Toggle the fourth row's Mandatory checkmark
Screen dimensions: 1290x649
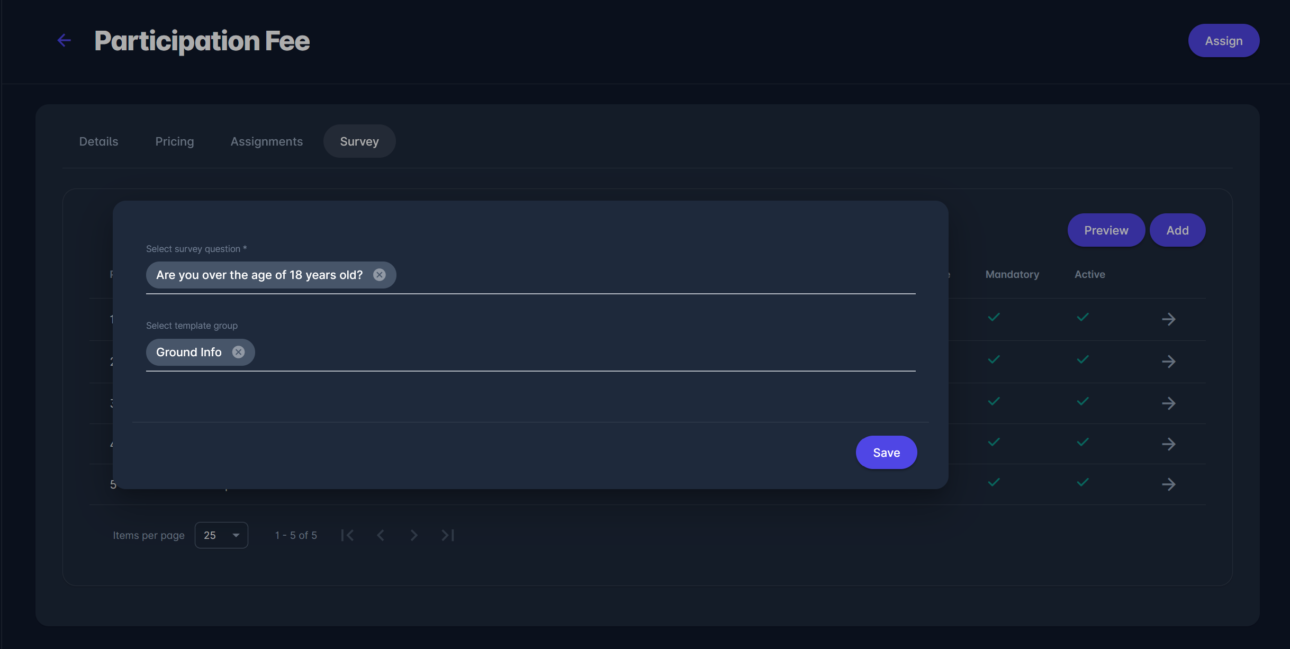pyautogui.click(x=994, y=441)
